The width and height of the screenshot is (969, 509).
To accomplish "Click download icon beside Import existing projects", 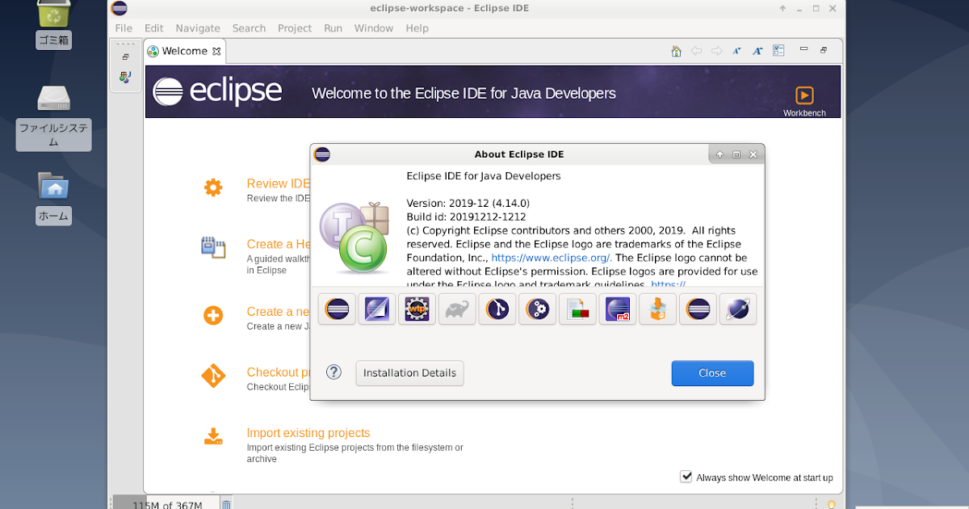I will click(213, 437).
